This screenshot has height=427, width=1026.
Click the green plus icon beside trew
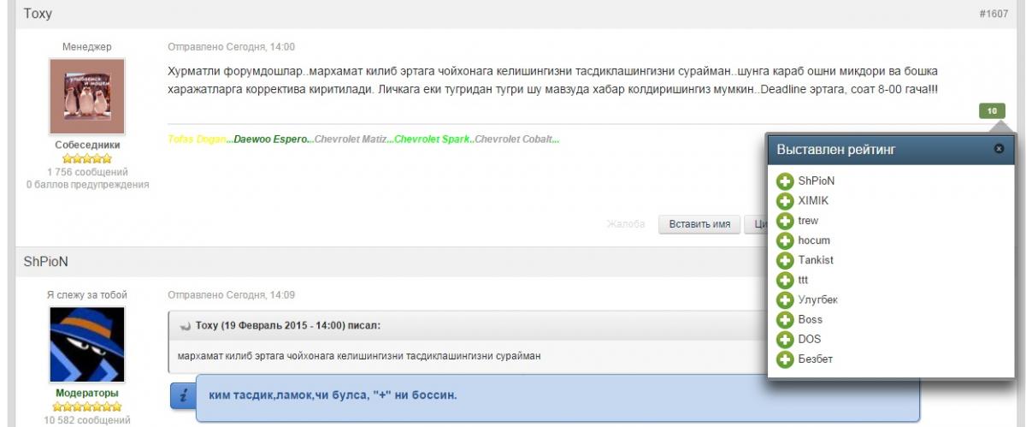click(785, 221)
